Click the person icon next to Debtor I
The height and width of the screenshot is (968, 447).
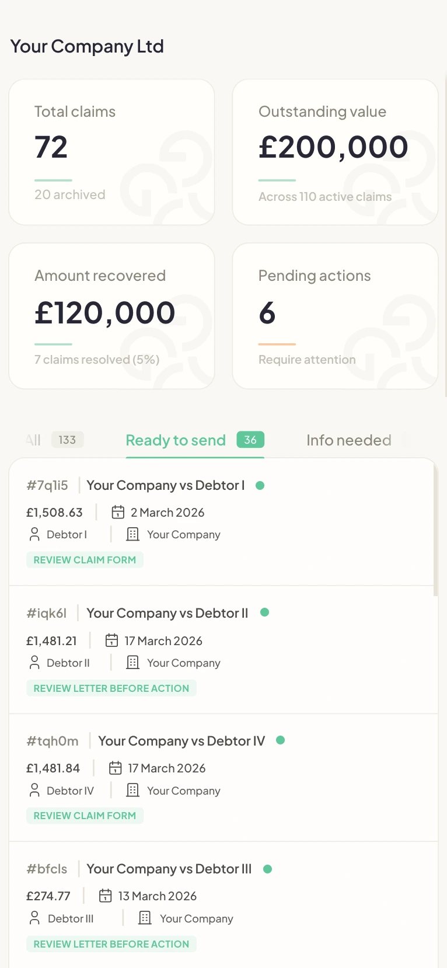click(x=34, y=534)
